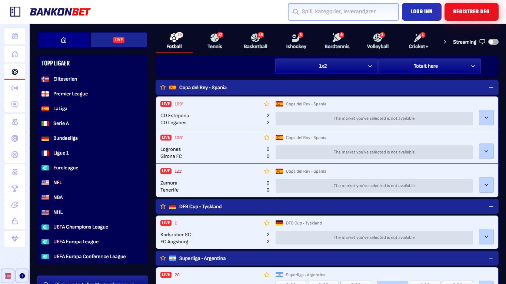Select the Cricket+ sport tab
Image resolution: width=506 pixels, height=284 pixels.
(x=419, y=41)
